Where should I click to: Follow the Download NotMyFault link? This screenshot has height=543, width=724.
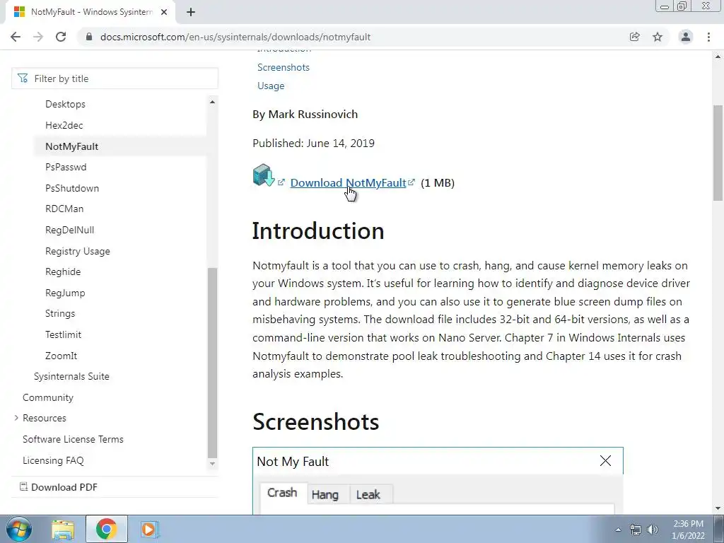pyautogui.click(x=348, y=183)
